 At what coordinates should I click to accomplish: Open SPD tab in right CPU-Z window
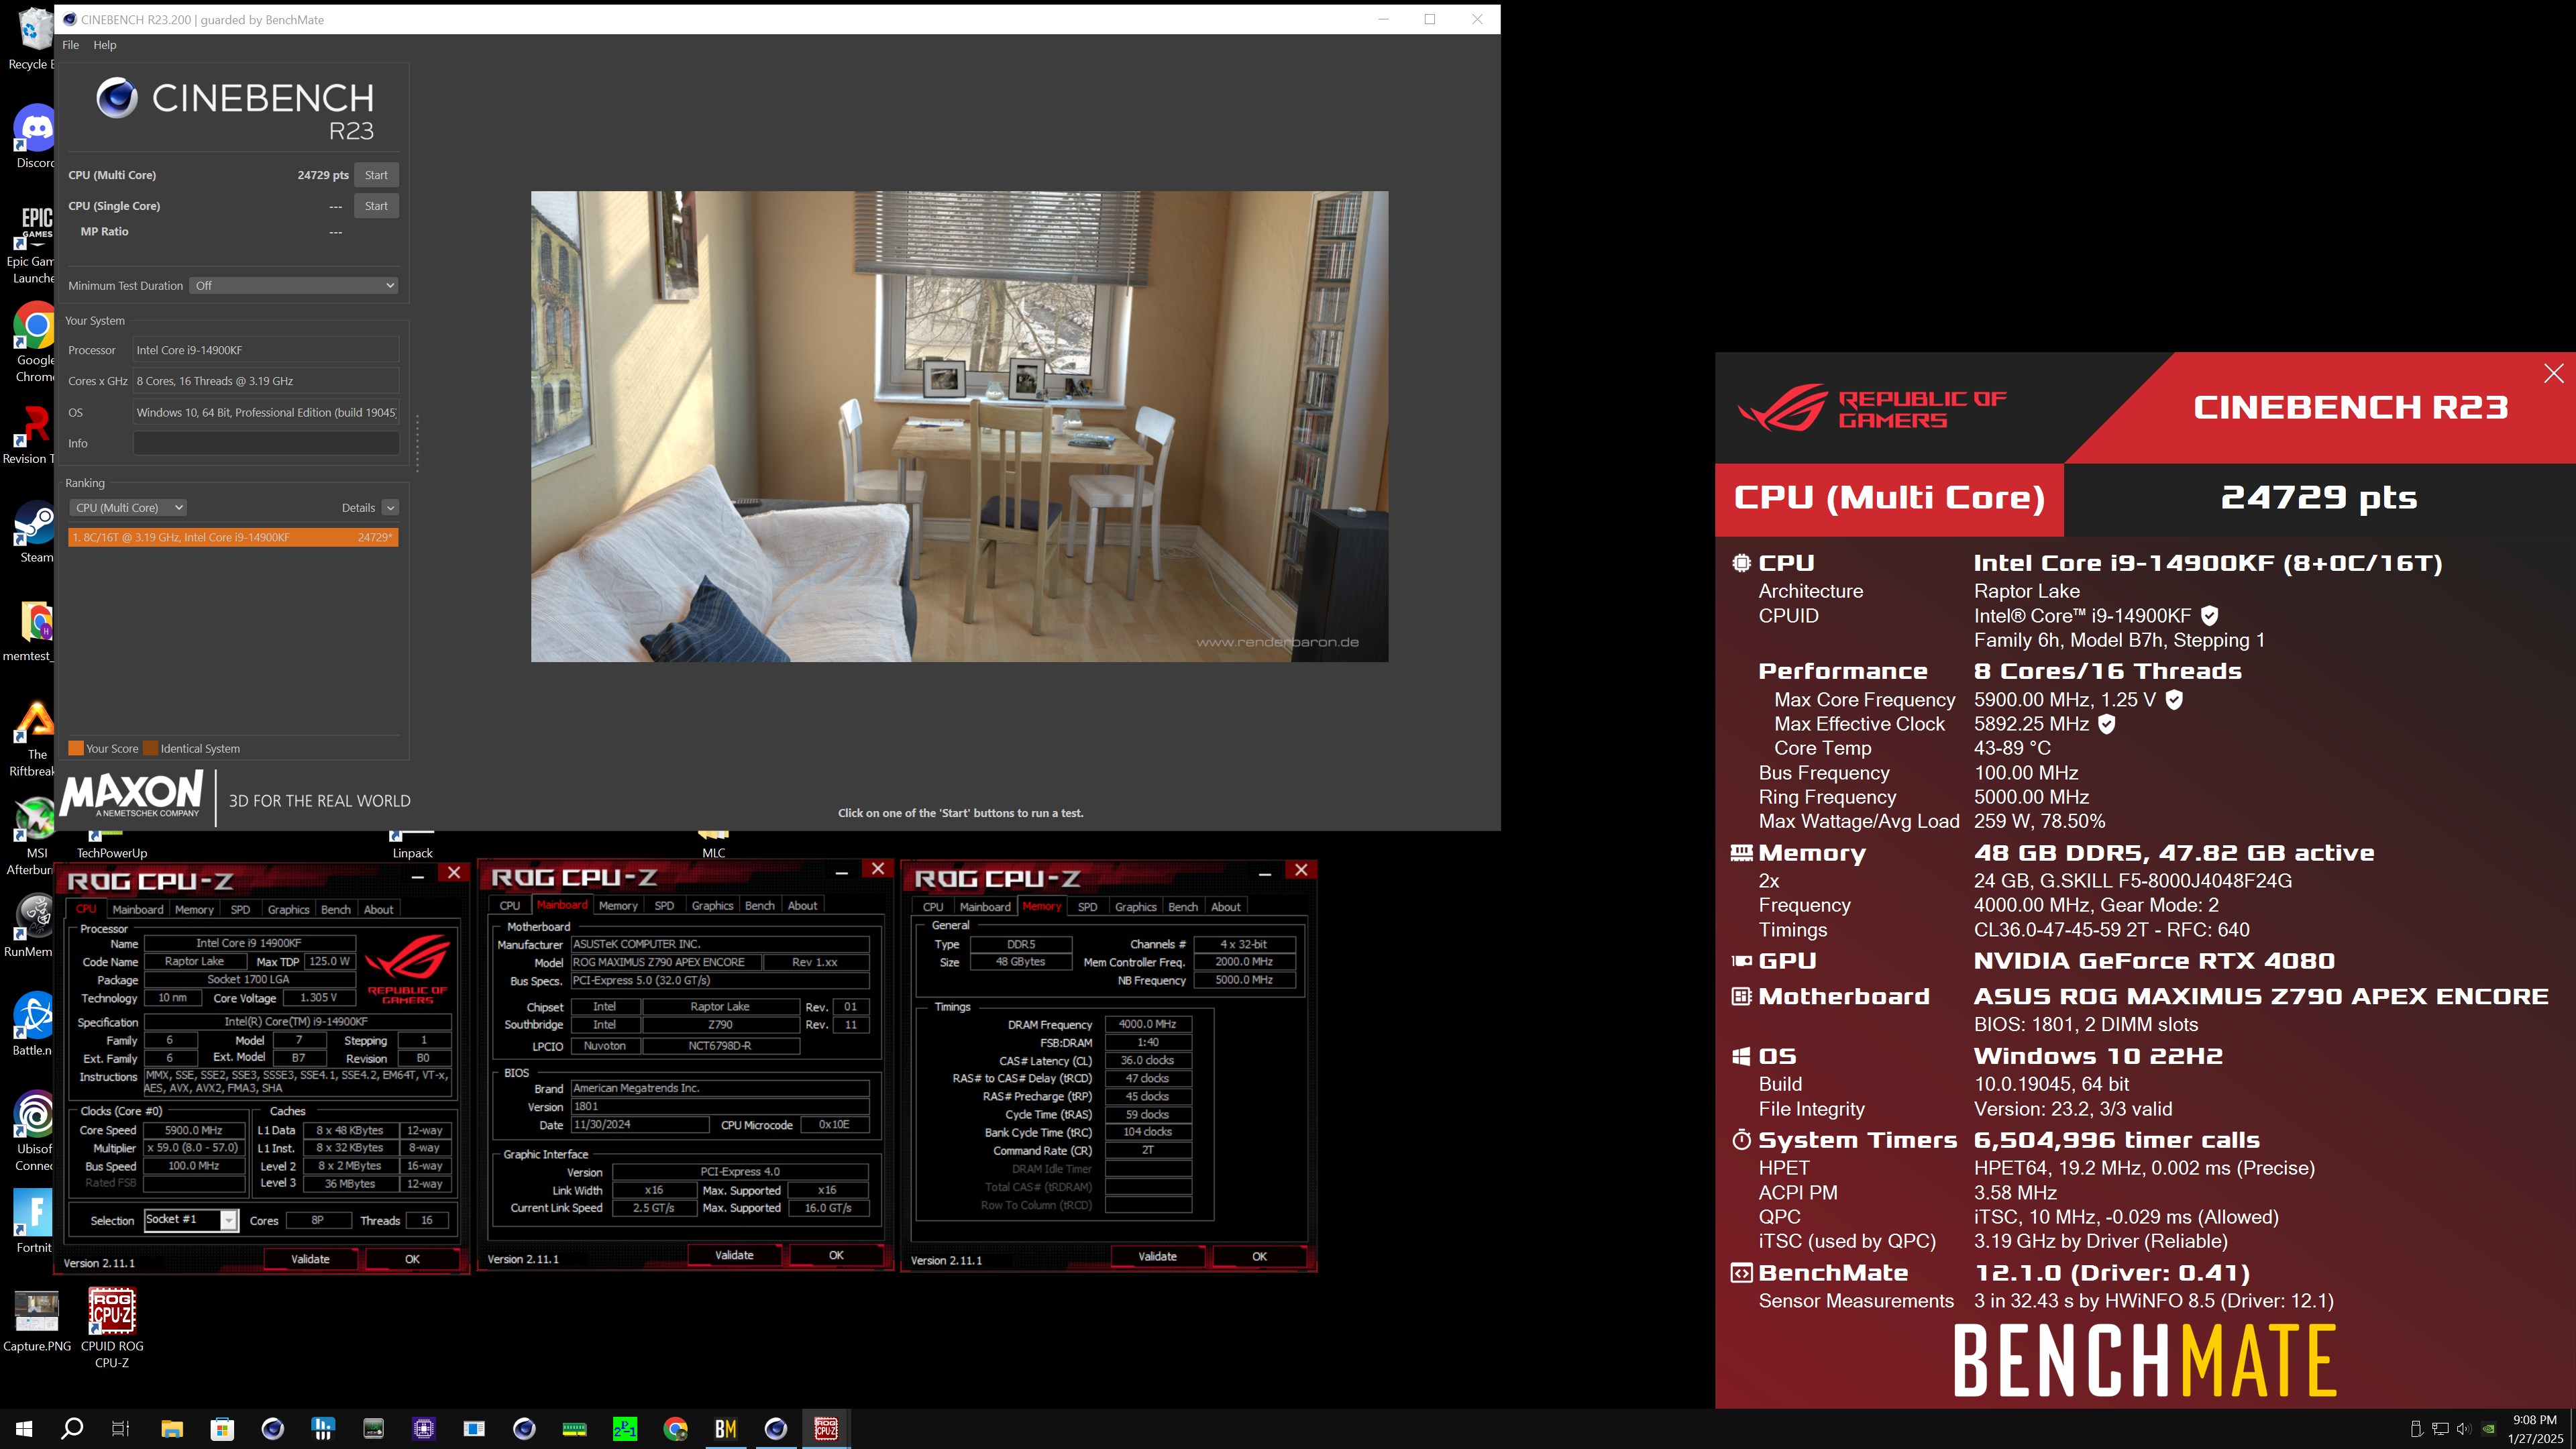[x=1087, y=907]
